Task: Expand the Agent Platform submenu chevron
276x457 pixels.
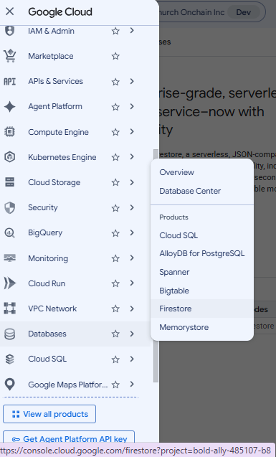Action: pyautogui.click(x=132, y=106)
